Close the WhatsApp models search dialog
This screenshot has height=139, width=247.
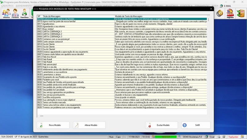coord(211,9)
